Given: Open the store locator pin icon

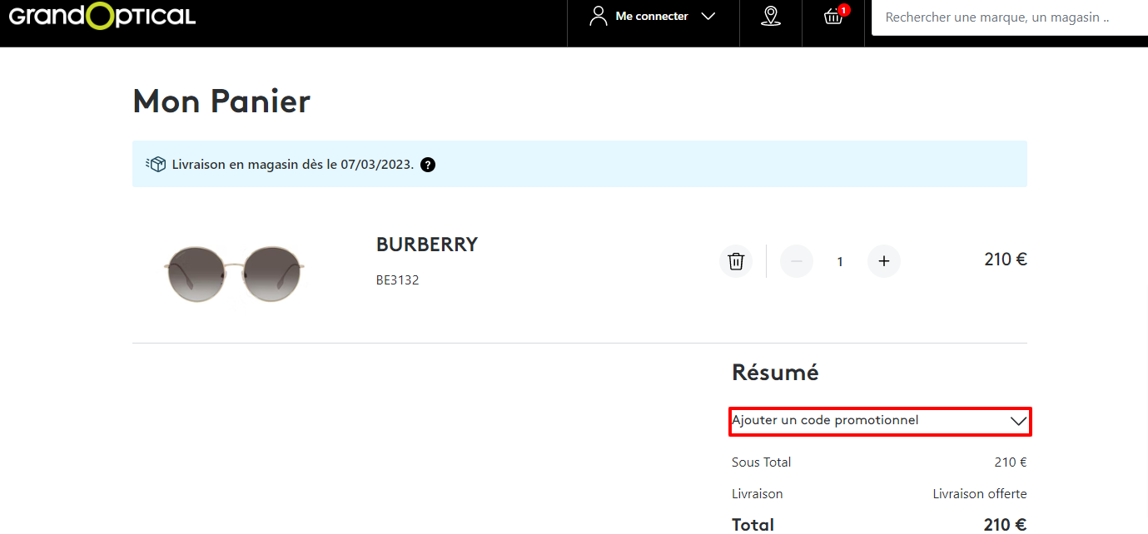Looking at the screenshot, I should (771, 16).
